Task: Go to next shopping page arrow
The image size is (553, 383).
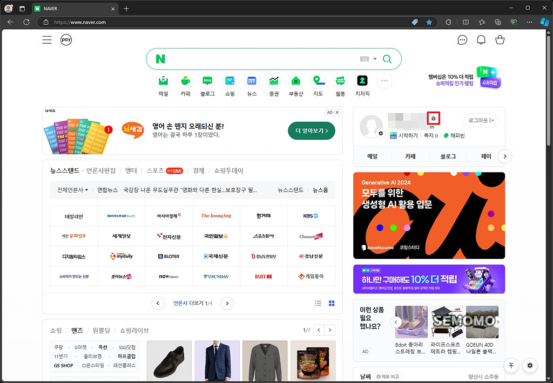Action: (330, 330)
